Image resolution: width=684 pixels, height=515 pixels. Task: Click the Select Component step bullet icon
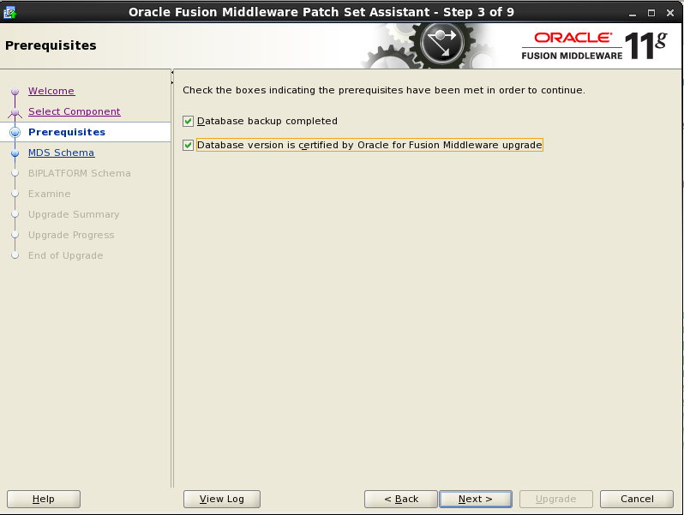(x=15, y=112)
